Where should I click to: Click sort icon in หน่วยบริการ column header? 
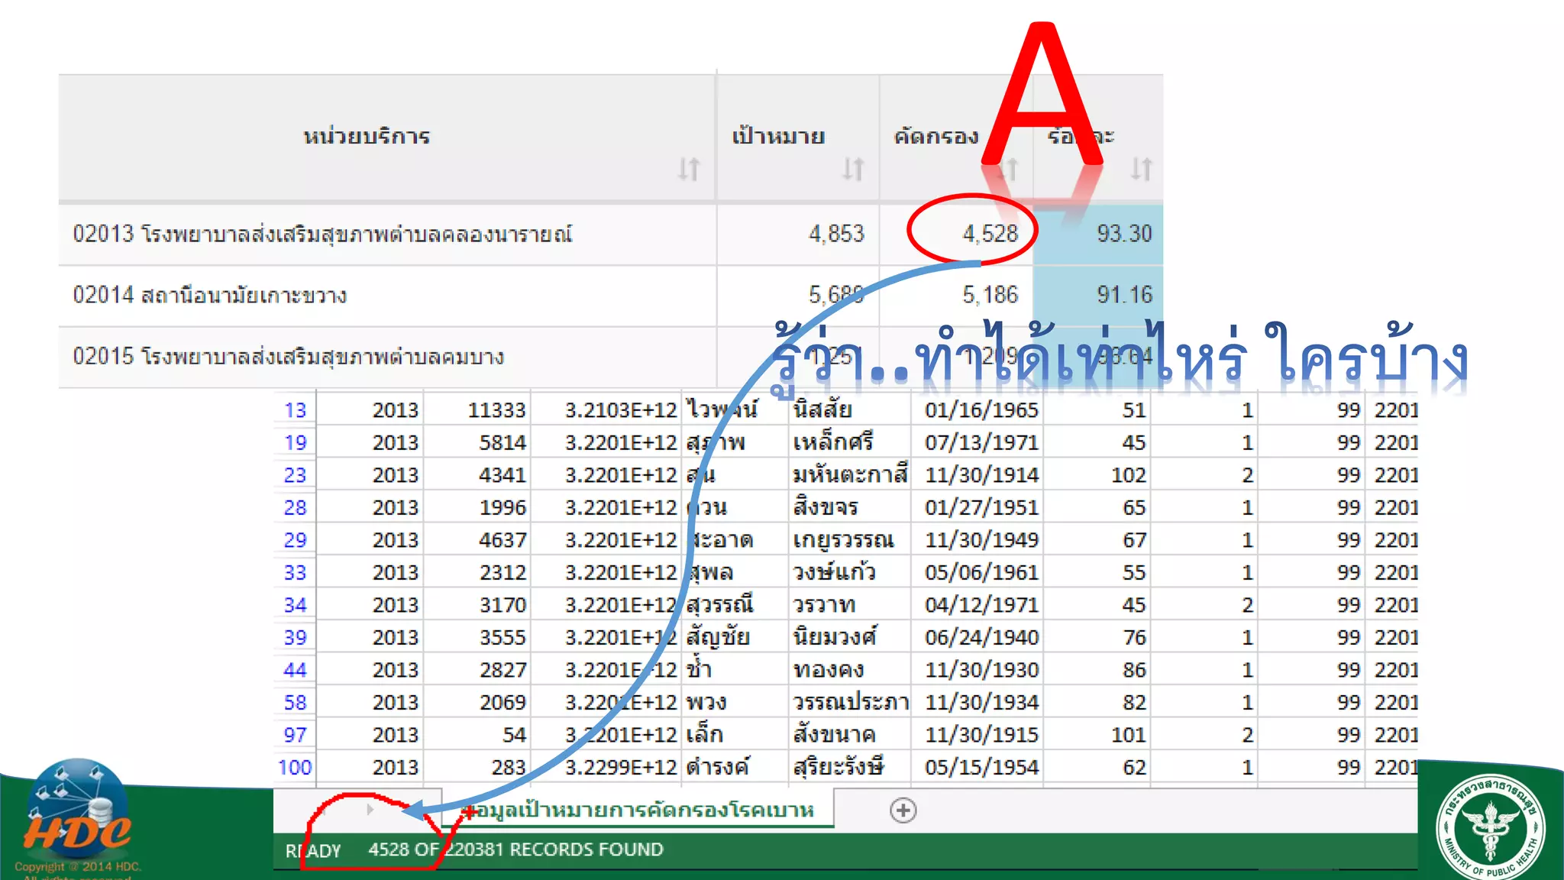point(689,169)
